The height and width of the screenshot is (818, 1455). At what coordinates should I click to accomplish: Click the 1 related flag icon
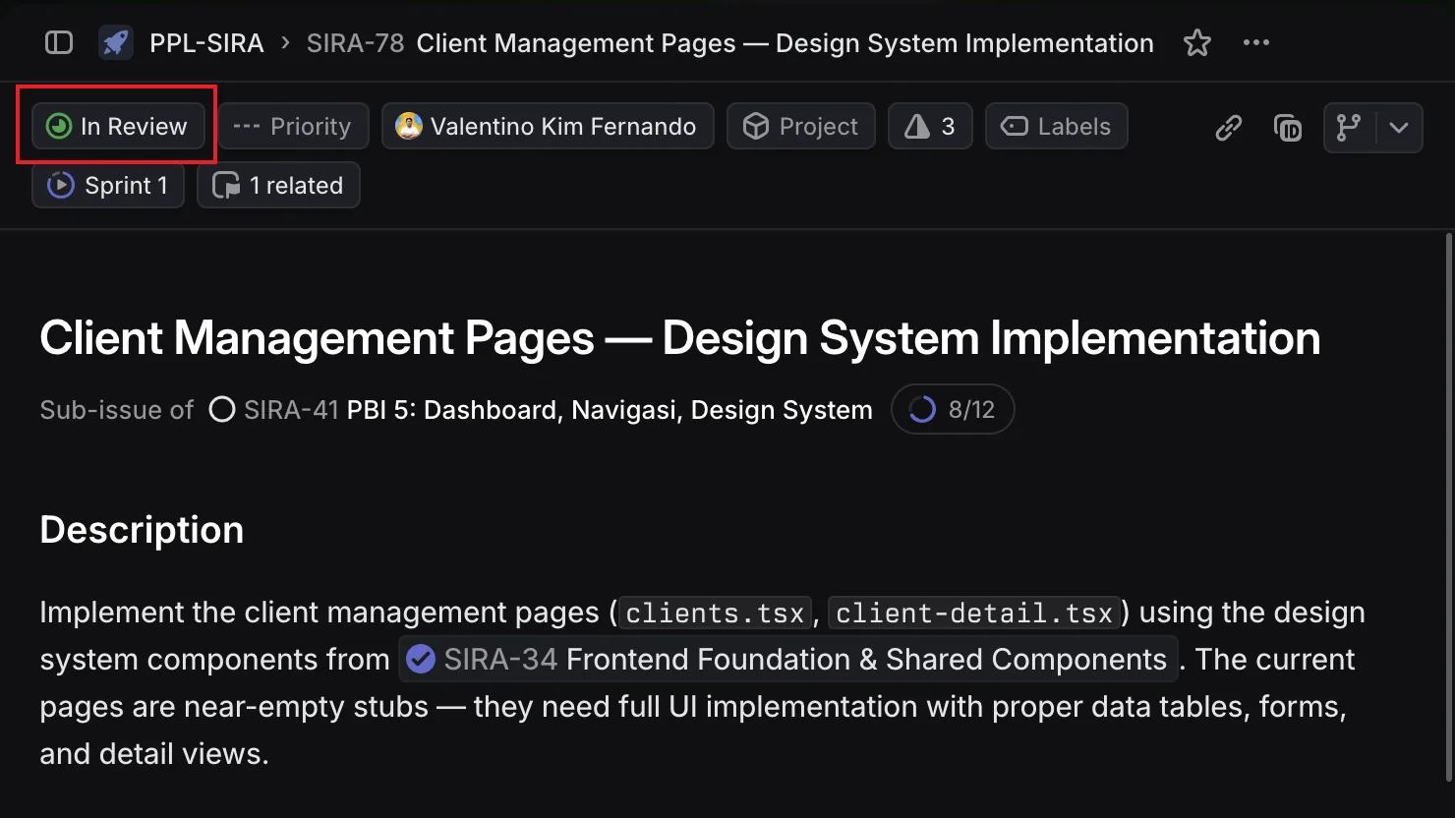(225, 185)
